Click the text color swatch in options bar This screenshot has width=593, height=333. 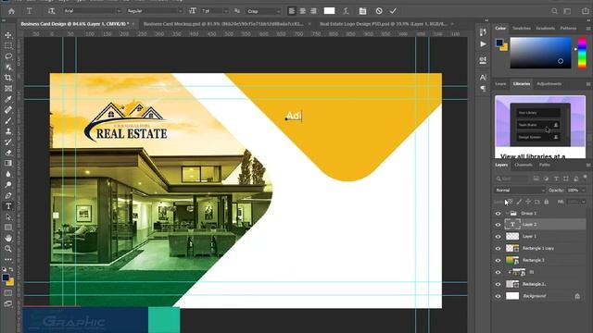(x=330, y=11)
